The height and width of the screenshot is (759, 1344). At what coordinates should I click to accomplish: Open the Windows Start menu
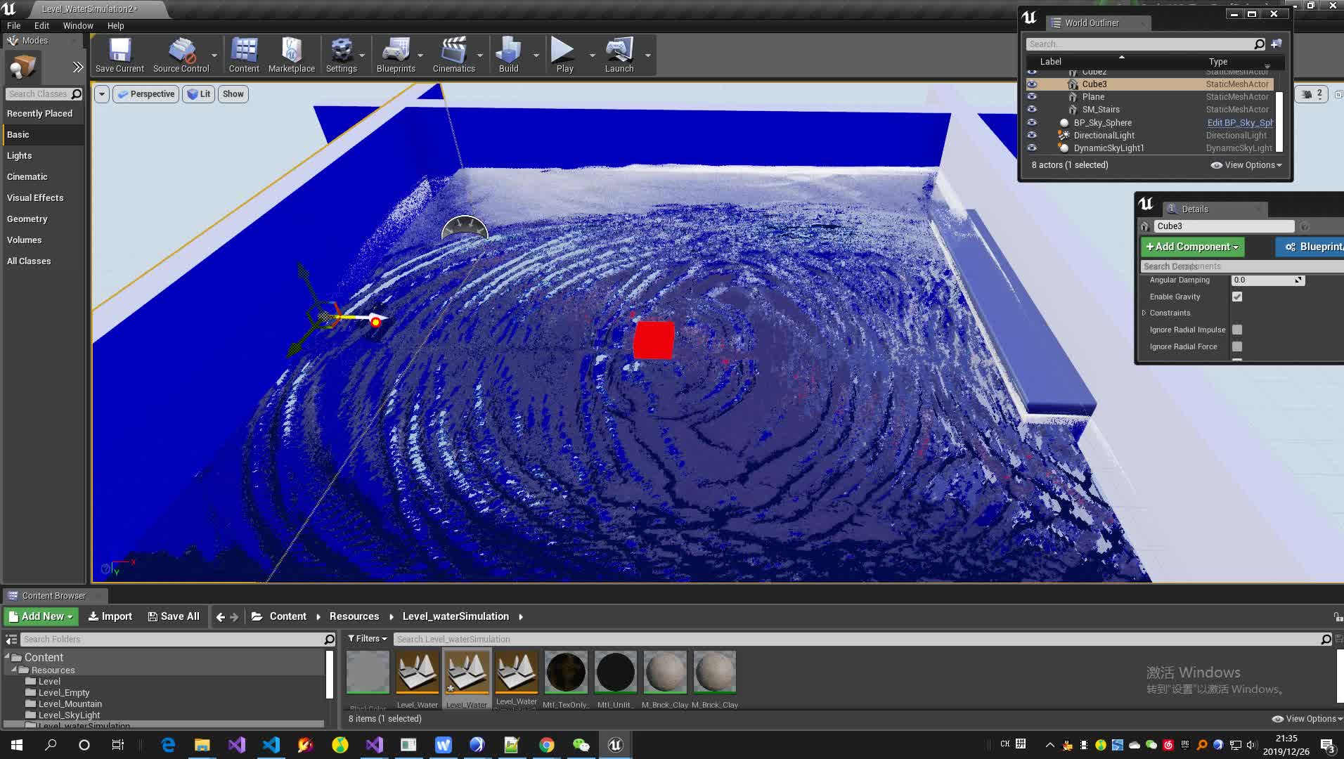(17, 745)
